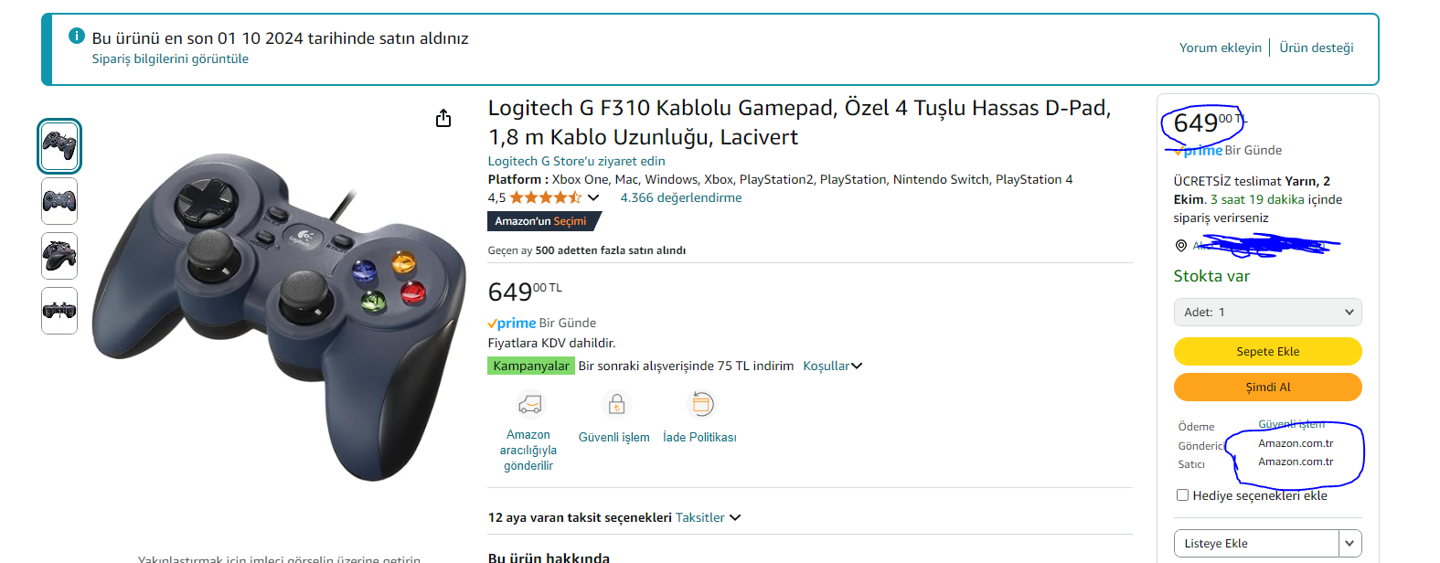
Task: Open the 4.366 değerlendirme reviews link
Action: [680, 197]
